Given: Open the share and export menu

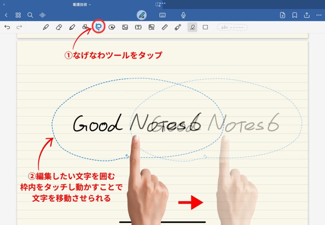Looking at the screenshot, I should (307, 15).
